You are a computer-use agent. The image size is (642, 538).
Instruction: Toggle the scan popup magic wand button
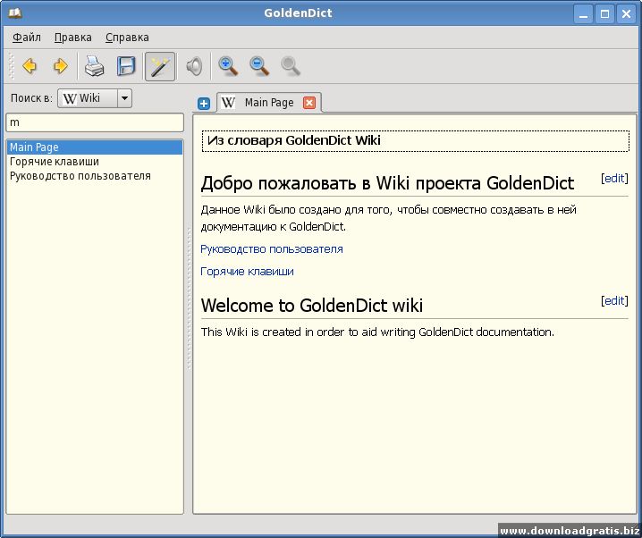pyautogui.click(x=160, y=66)
